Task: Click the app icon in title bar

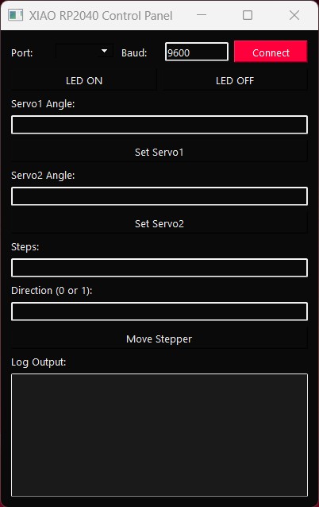Action: 15,15
